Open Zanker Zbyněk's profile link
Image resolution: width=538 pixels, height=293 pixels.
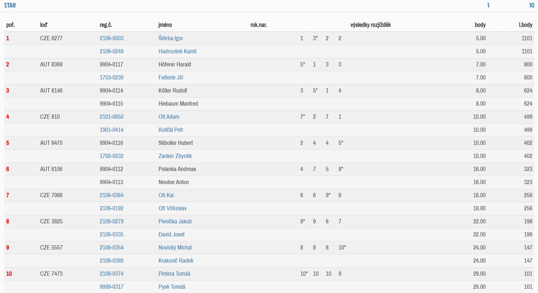pyautogui.click(x=175, y=156)
